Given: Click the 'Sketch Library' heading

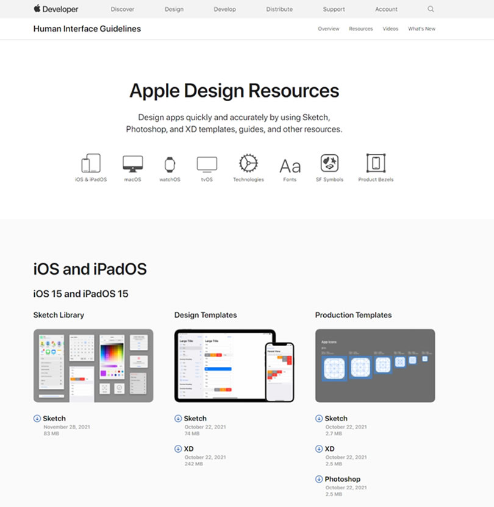Looking at the screenshot, I should coord(59,315).
